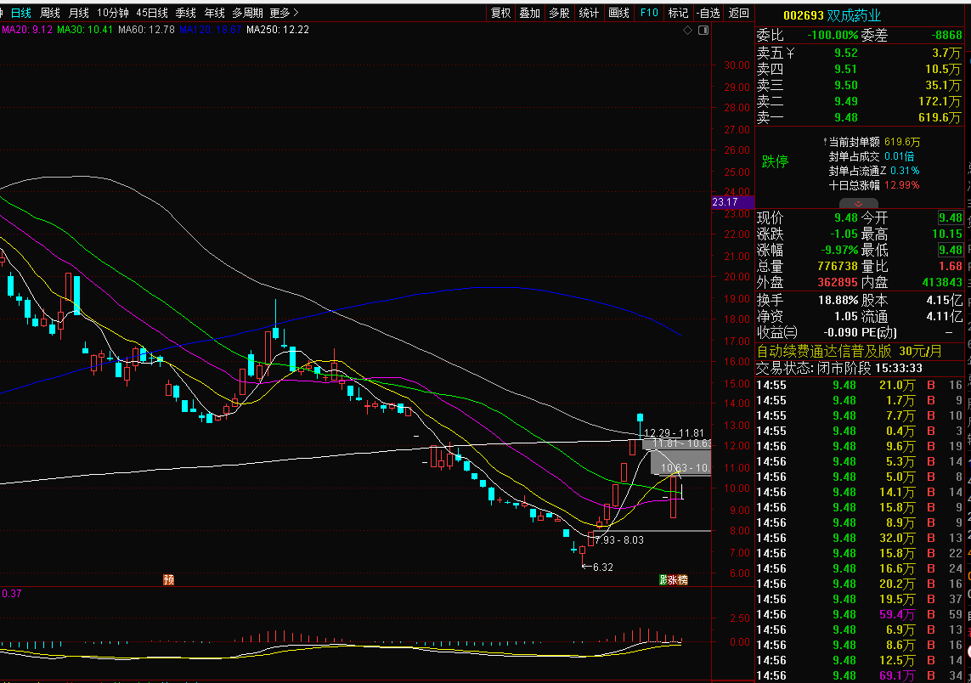Click the 榜 badge below chart
Screen dimensions: 971x683
pyautogui.click(x=682, y=580)
